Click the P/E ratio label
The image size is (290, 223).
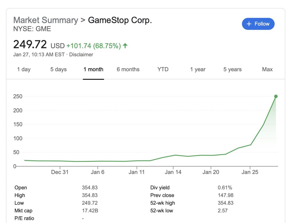coord(24,218)
